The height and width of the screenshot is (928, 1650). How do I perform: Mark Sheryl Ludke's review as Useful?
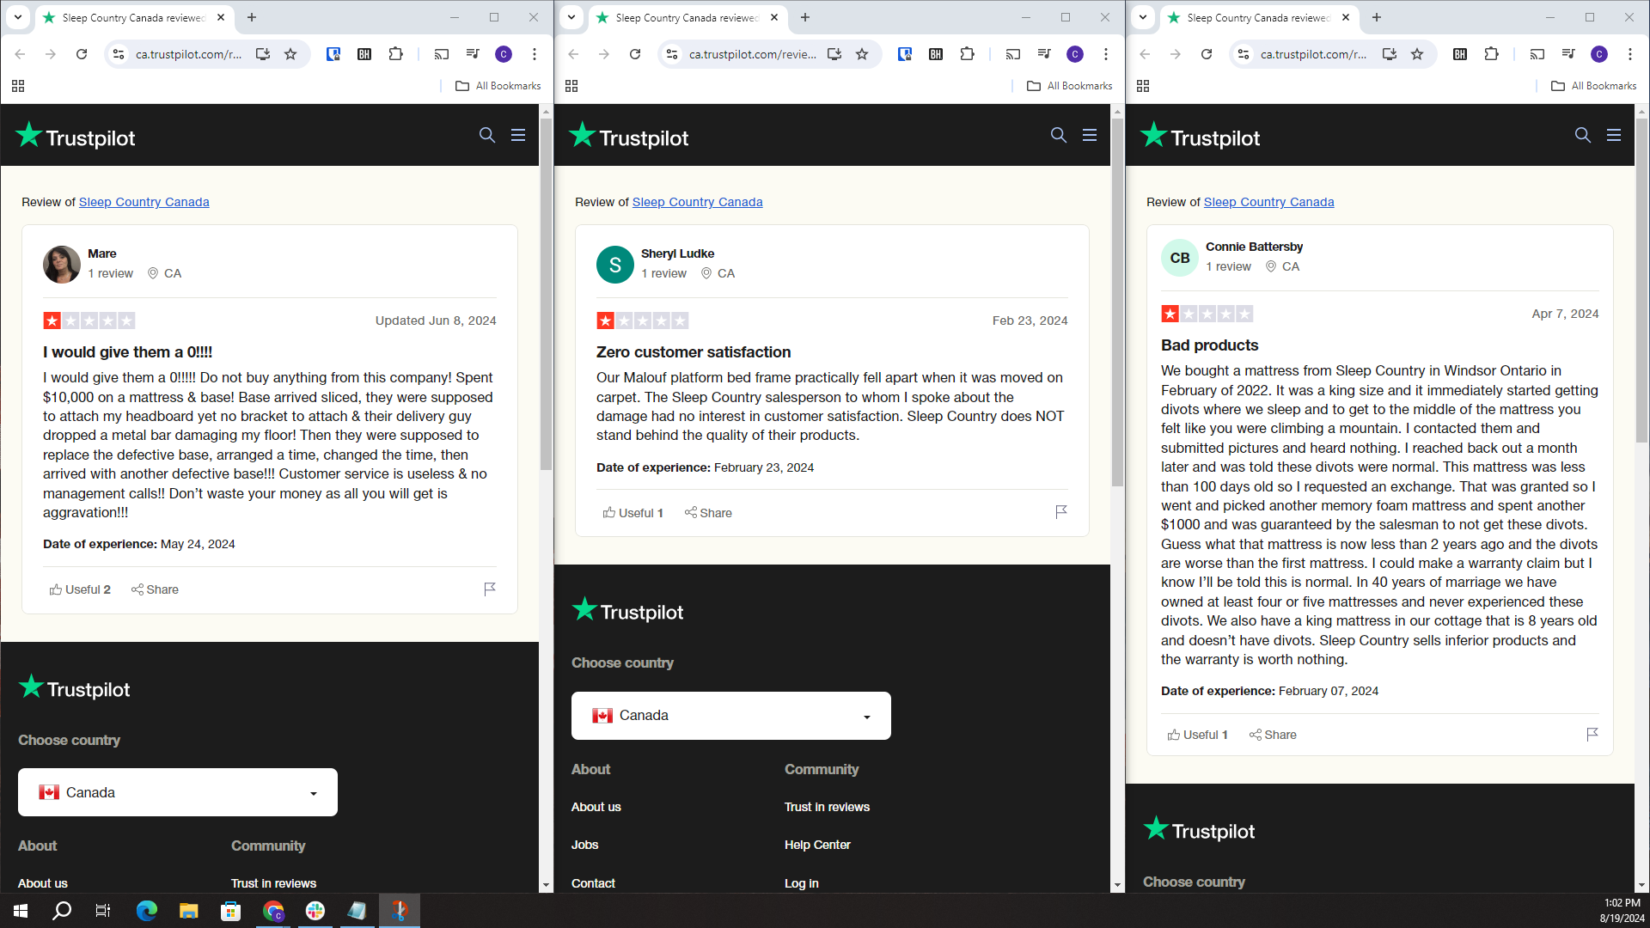click(632, 513)
